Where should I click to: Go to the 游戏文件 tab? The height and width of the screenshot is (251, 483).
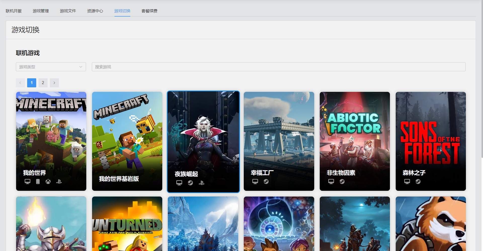[68, 11]
